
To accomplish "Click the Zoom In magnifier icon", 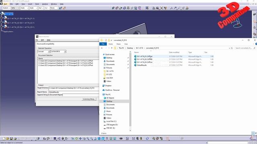I will click(x=88, y=139).
